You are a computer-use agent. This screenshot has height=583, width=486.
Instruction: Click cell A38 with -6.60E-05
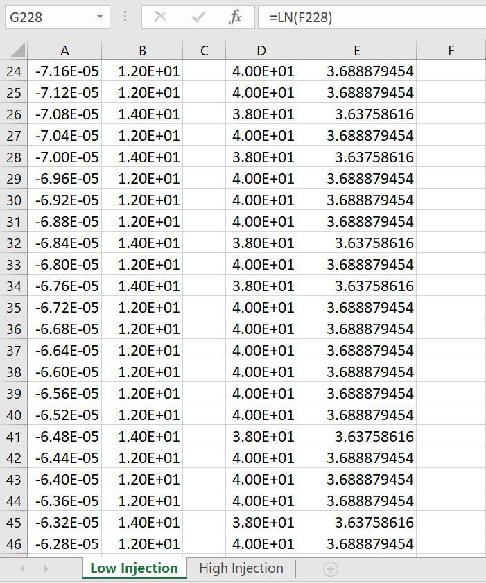click(x=64, y=372)
